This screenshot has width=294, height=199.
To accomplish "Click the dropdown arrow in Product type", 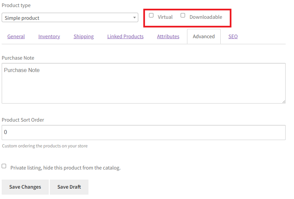I will click(x=135, y=17).
